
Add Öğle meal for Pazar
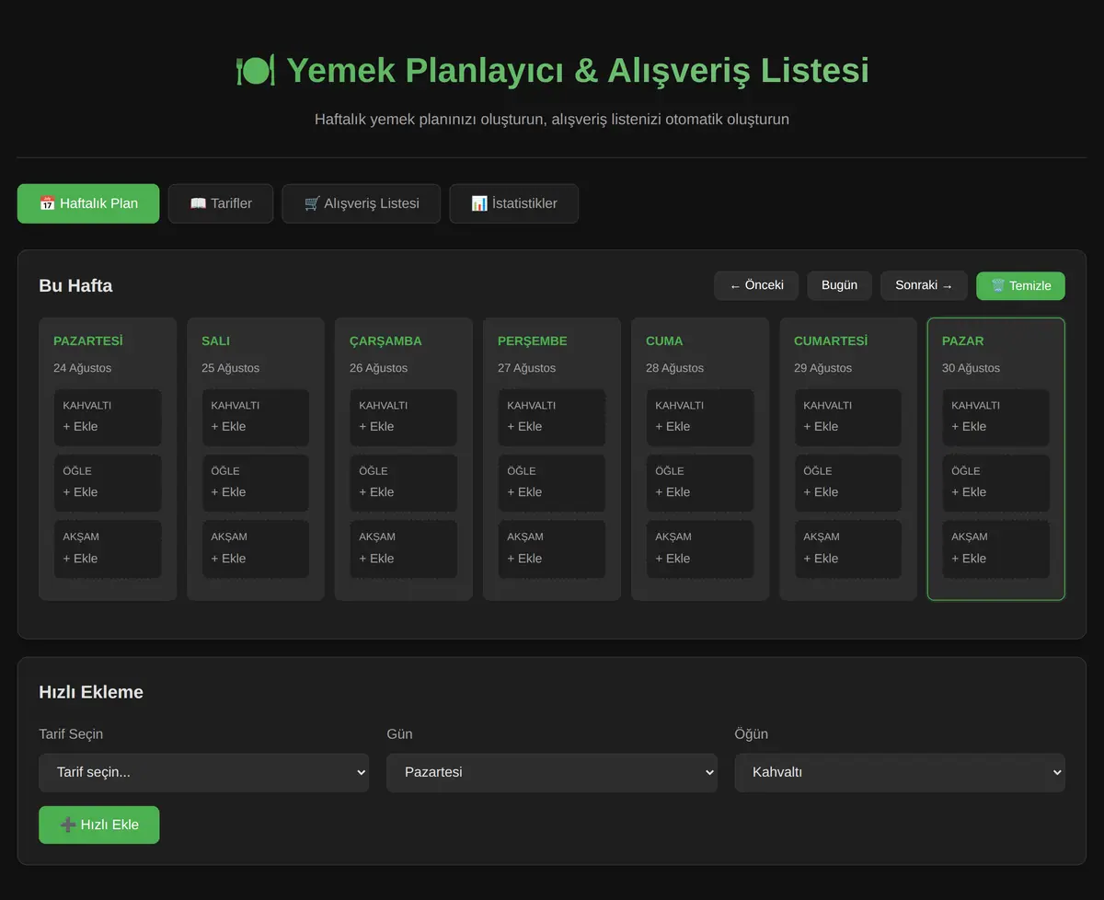pyautogui.click(x=996, y=483)
